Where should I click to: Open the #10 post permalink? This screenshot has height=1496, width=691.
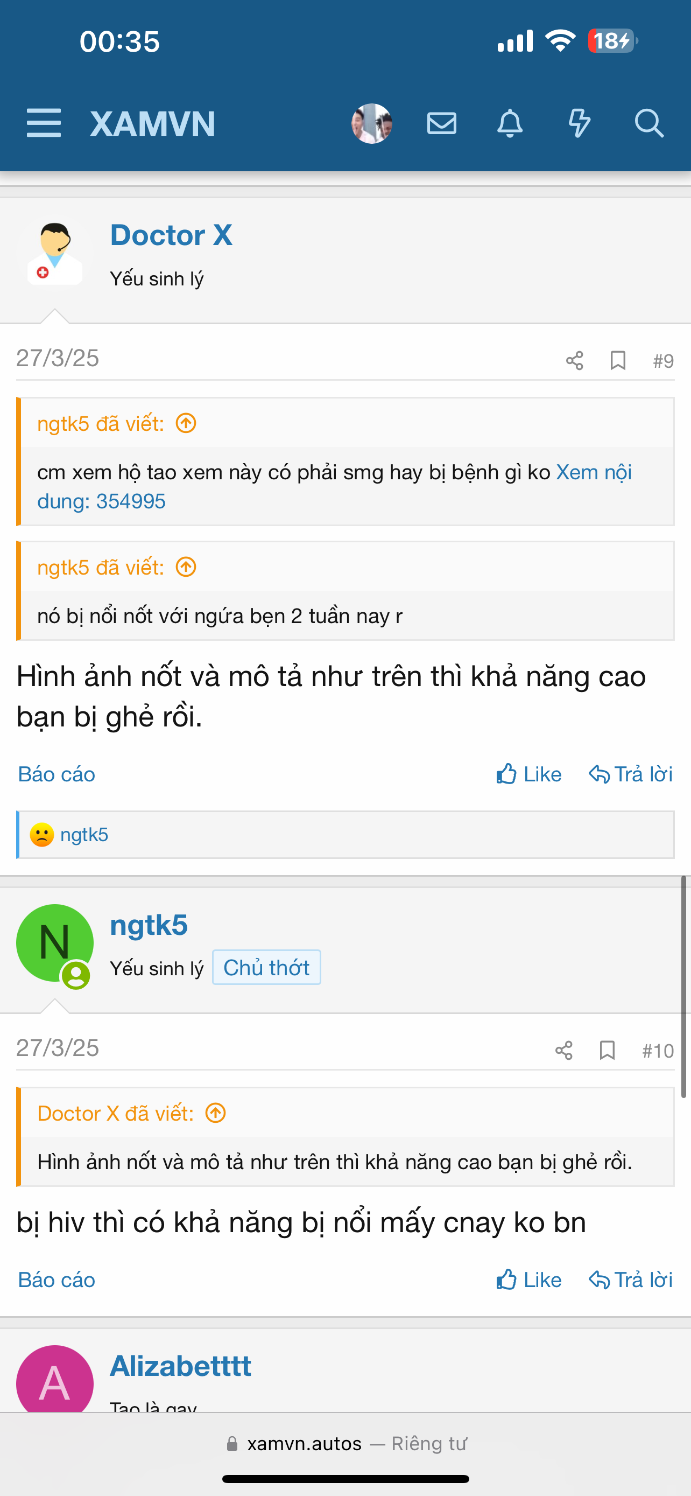[x=658, y=1051]
